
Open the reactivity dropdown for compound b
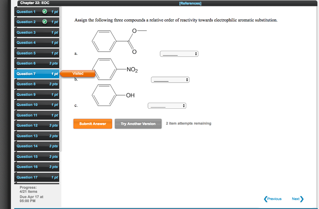click(170, 80)
